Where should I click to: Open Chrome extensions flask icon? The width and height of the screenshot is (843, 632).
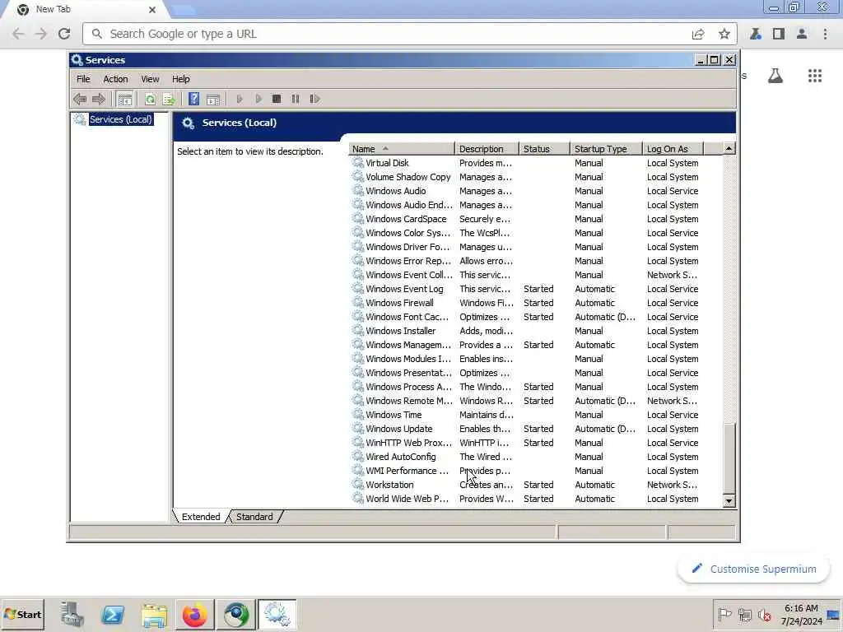(756, 34)
